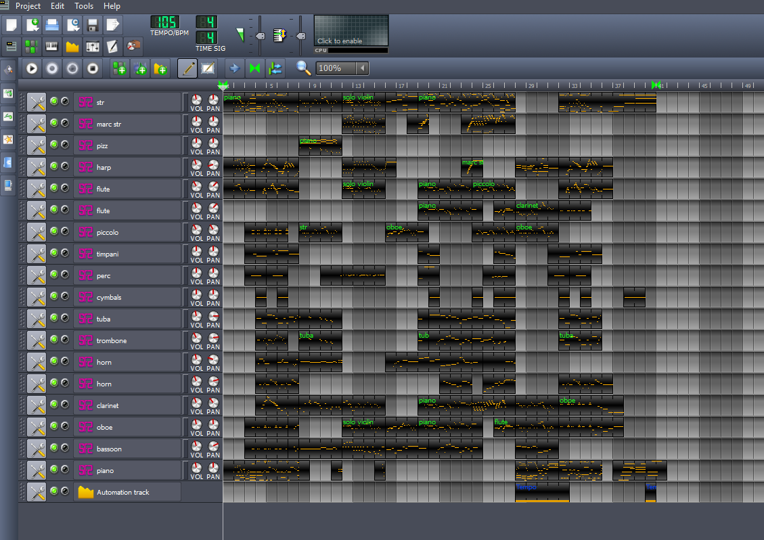
Task: Mute the harp track
Action: [x=54, y=166]
